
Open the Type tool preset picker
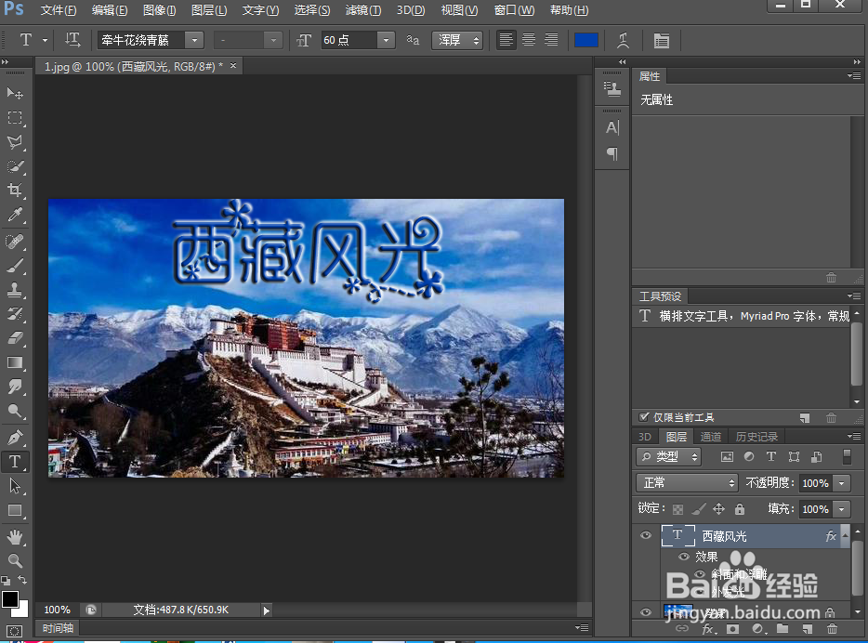[x=45, y=40]
